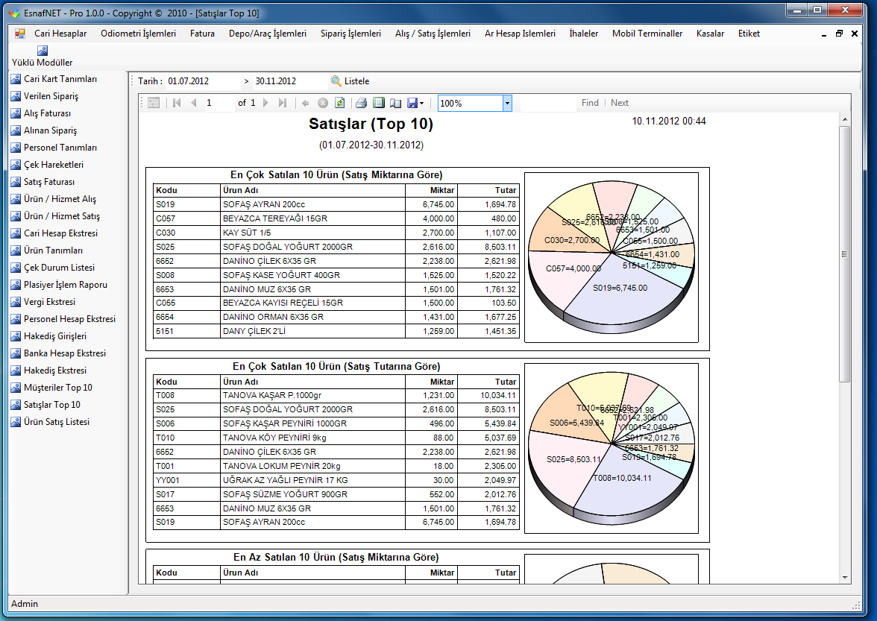Click the report scrollbar up arrow

point(844,119)
